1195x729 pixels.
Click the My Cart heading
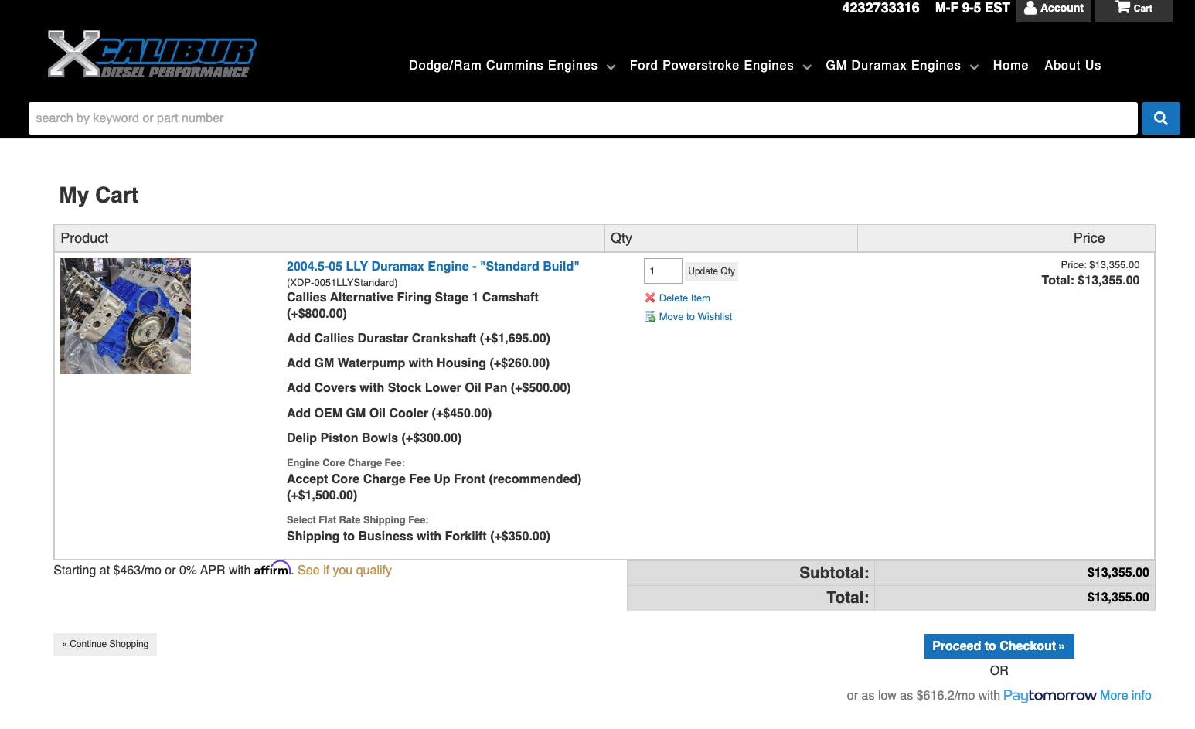99,195
